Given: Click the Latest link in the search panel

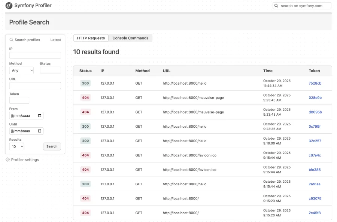Looking at the screenshot, I should pos(55,39).
